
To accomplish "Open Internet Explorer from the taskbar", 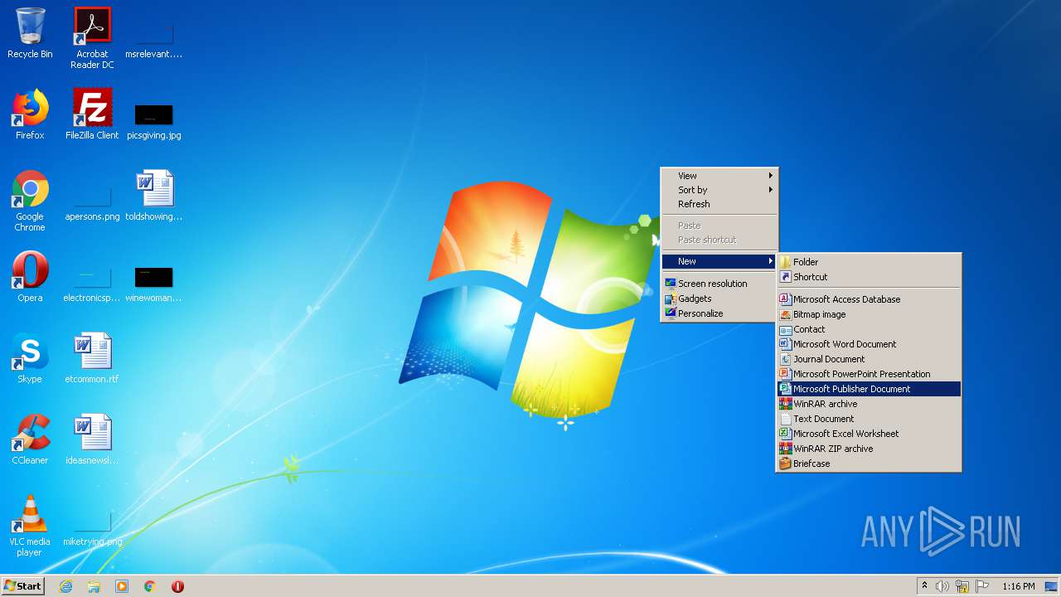I will click(x=65, y=586).
